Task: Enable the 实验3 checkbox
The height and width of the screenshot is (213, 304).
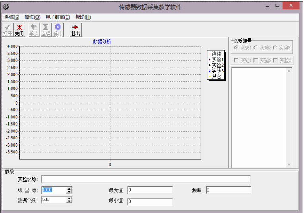Action: (275, 60)
